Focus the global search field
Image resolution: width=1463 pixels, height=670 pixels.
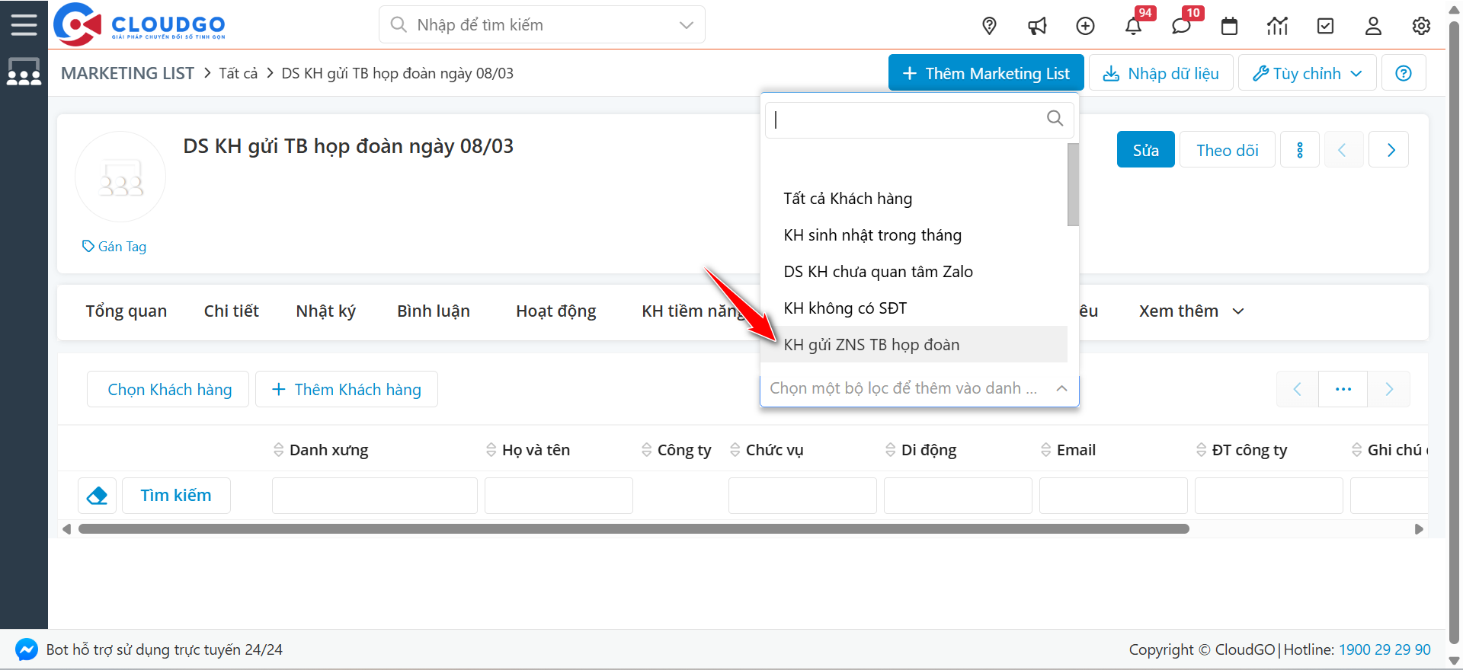[x=542, y=25]
